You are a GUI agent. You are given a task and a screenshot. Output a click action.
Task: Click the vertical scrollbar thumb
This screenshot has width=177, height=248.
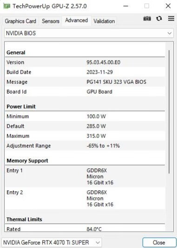point(169,112)
